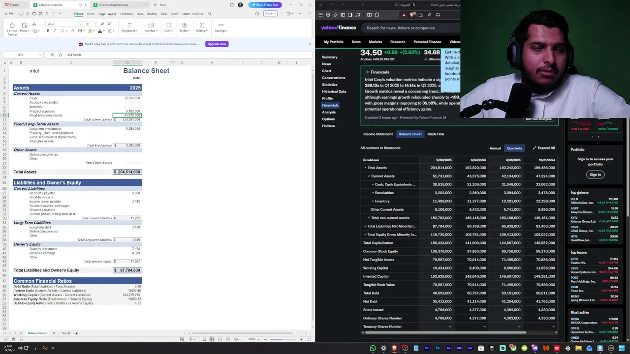Open the Smart Toolbox tab

pos(192,14)
